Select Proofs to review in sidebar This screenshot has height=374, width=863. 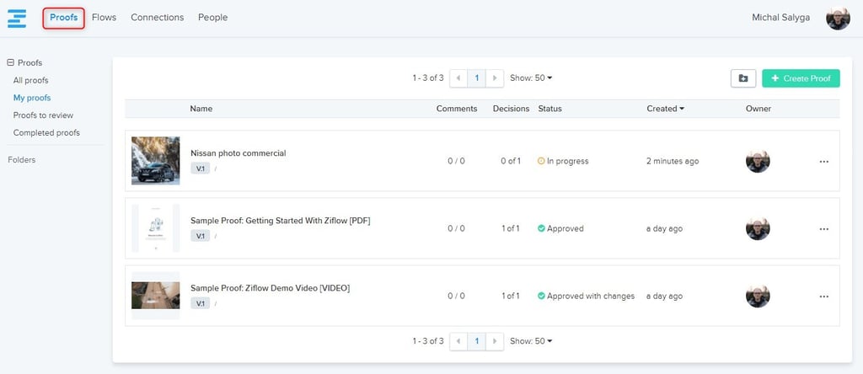tap(43, 115)
